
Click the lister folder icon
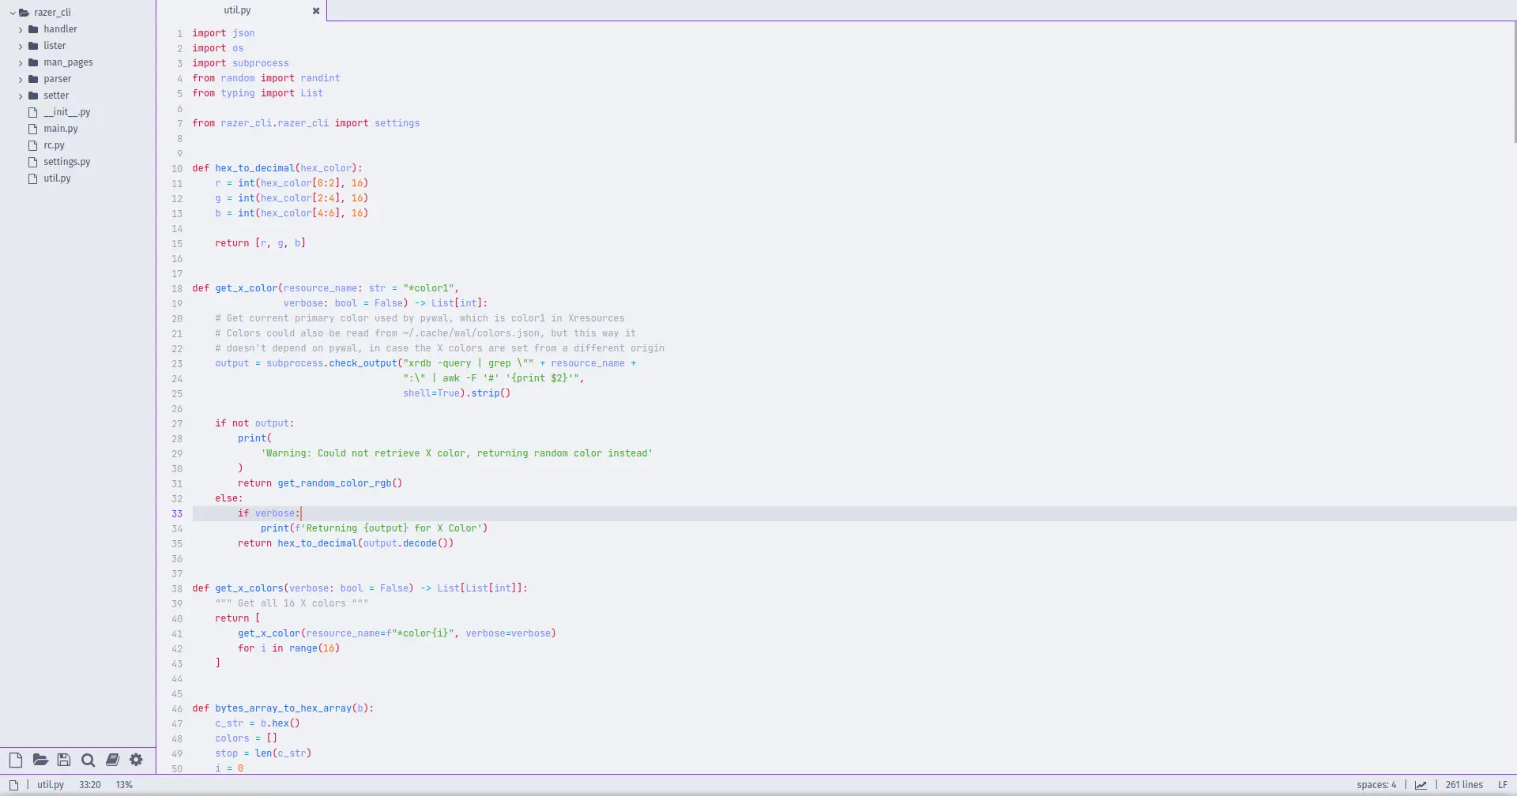point(33,46)
